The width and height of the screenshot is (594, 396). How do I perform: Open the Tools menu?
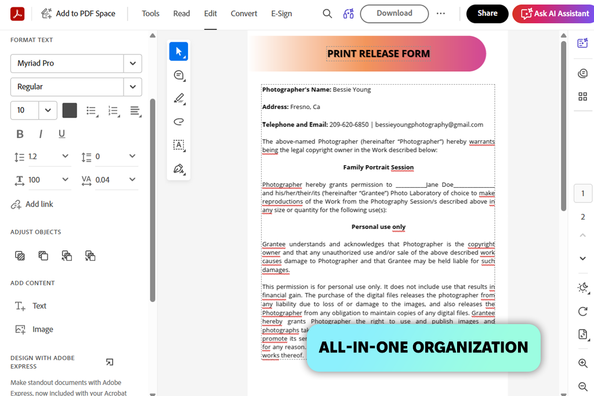tap(150, 14)
